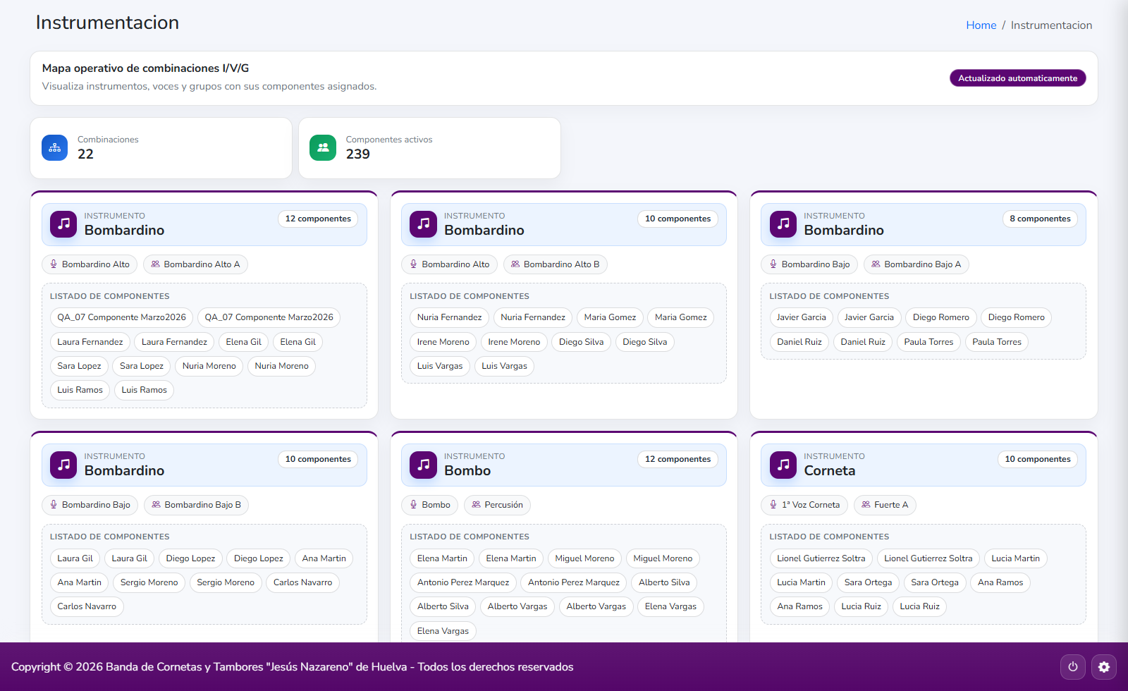Click the Home breadcrumb link
This screenshot has width=1128, height=691.
(x=981, y=25)
